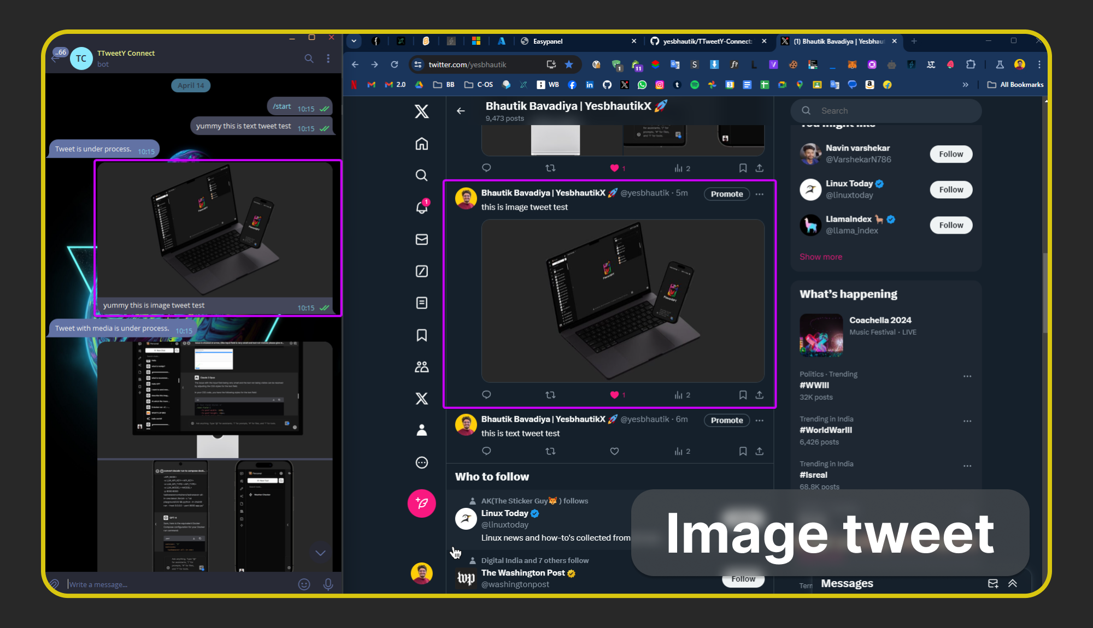Expand the Messages drawer with double chevron
1093x628 pixels.
point(1013,583)
